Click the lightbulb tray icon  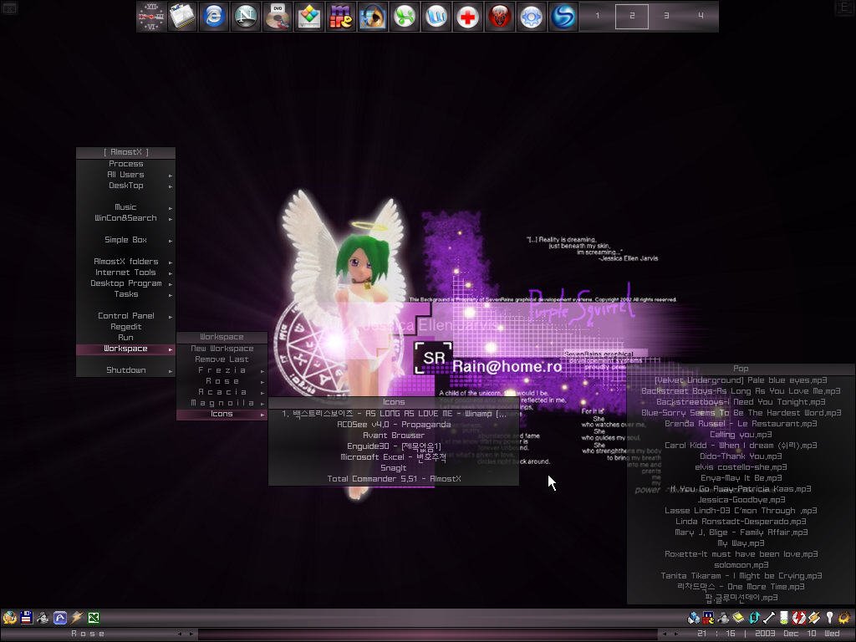(x=830, y=618)
